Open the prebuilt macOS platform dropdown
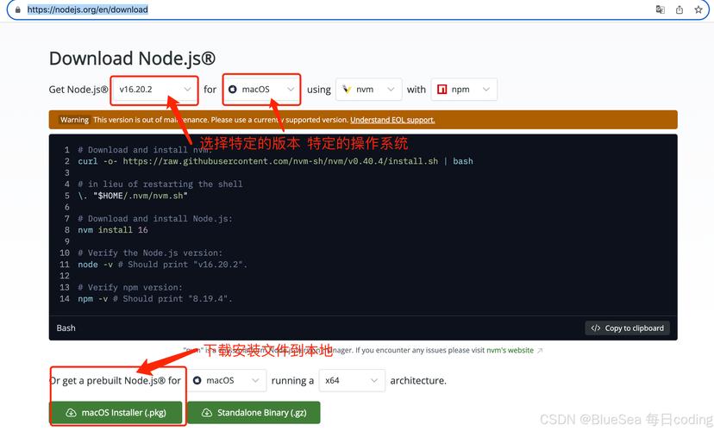The image size is (714, 431). pyautogui.click(x=227, y=380)
